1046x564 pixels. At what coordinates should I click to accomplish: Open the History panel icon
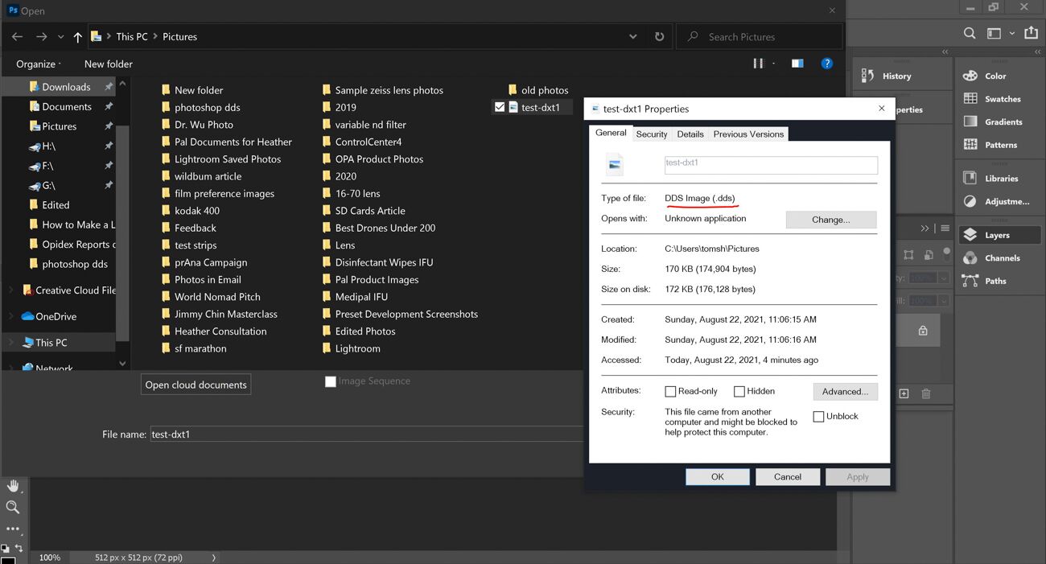(x=868, y=76)
